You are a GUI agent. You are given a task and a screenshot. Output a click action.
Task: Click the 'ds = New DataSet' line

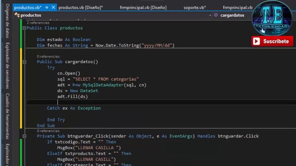click(78, 91)
